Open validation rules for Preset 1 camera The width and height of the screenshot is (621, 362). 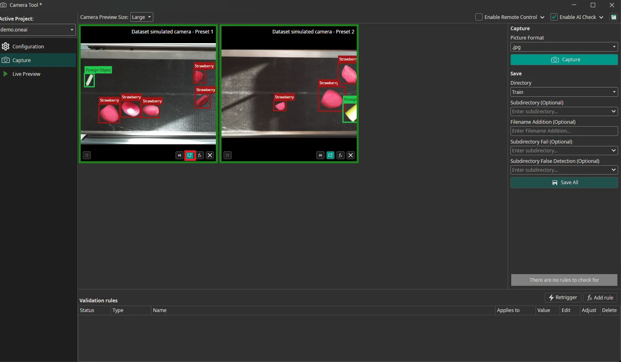pyautogui.click(x=199, y=155)
